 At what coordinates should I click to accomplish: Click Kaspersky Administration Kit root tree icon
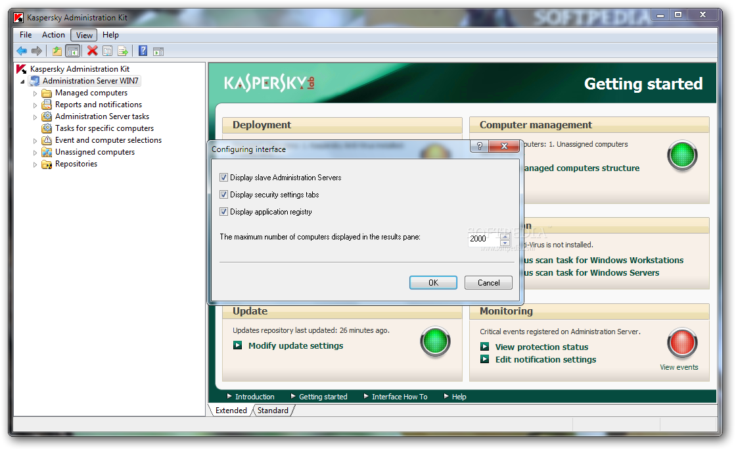(x=22, y=69)
